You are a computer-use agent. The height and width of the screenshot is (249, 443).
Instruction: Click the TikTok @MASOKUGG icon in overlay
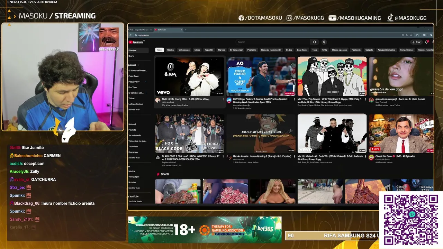click(390, 17)
